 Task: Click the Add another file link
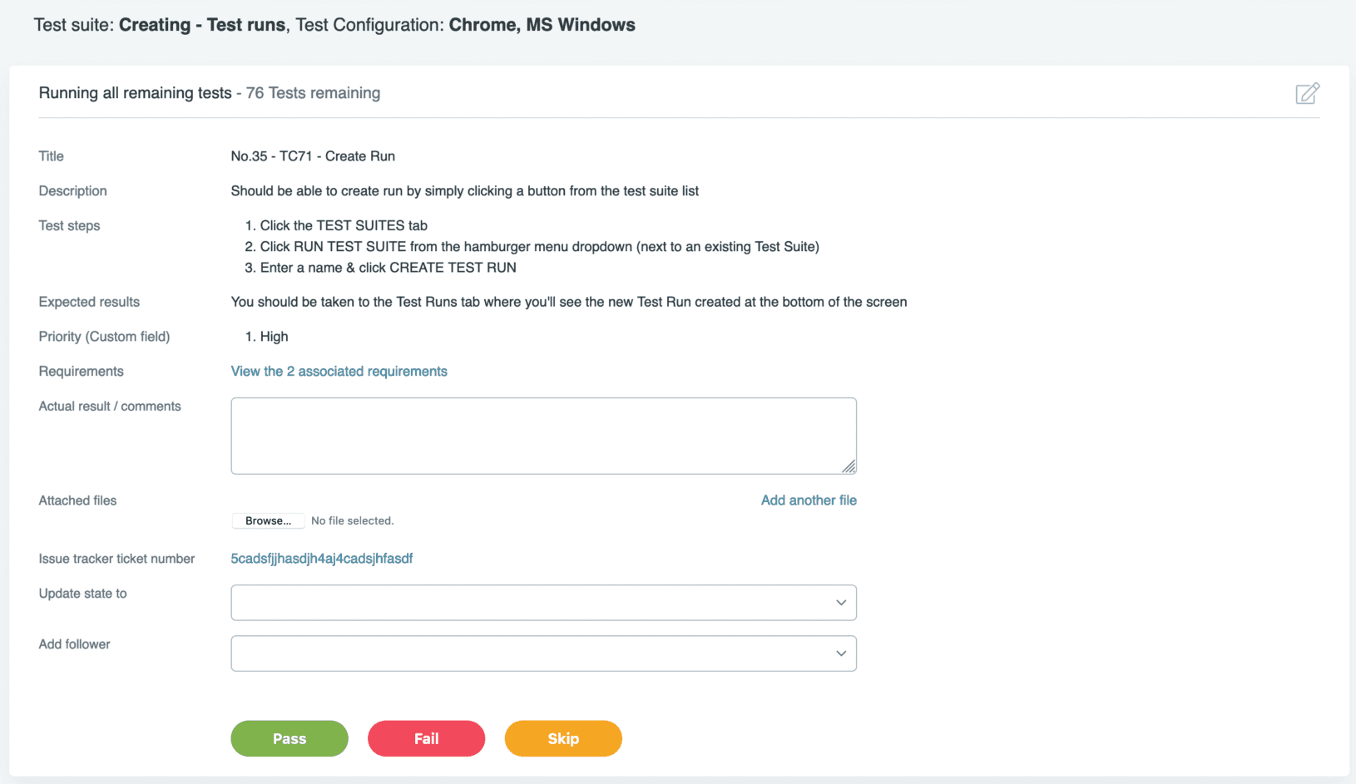point(808,500)
